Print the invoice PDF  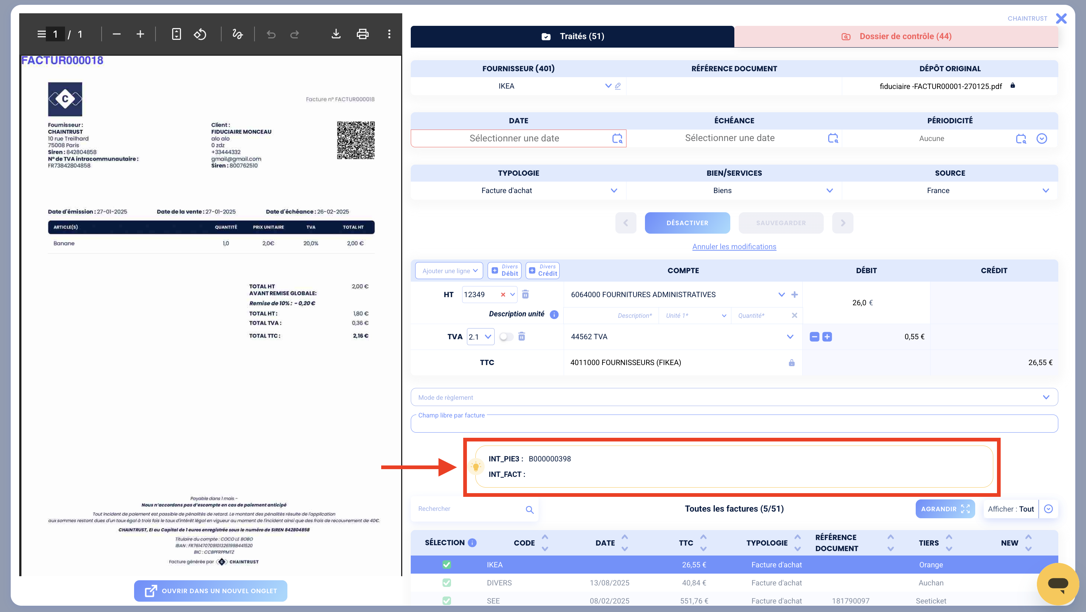363,34
